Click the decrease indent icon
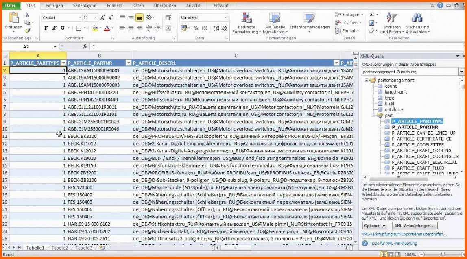Screen dimensions: 467x259 pos(149,28)
